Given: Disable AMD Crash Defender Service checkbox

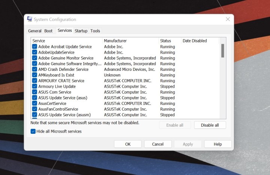Looking at the screenshot, I should pyautogui.click(x=34, y=69).
